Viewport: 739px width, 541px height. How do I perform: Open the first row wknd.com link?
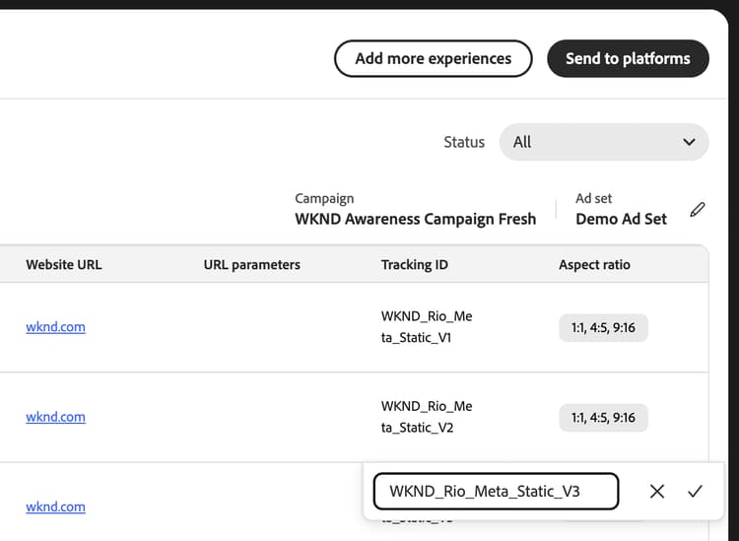55,327
